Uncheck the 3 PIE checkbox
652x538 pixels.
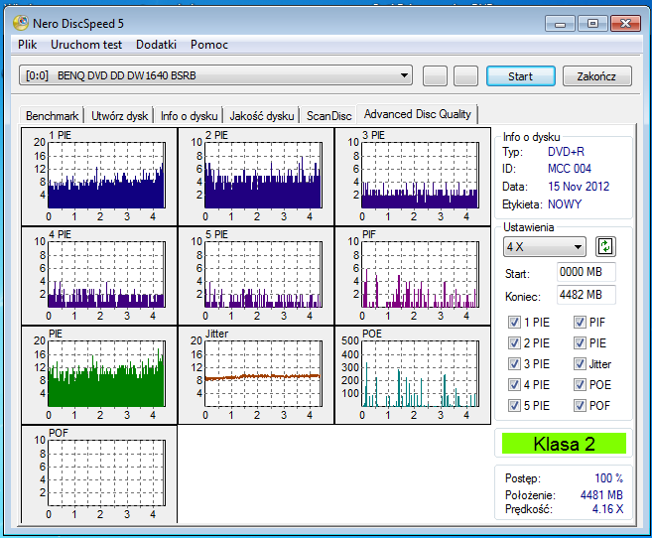pos(514,363)
